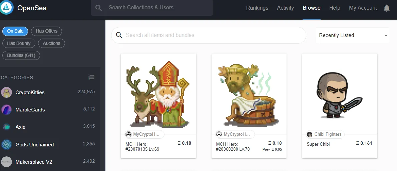
Task: Select the MarbleCards category icon
Action: [6, 110]
